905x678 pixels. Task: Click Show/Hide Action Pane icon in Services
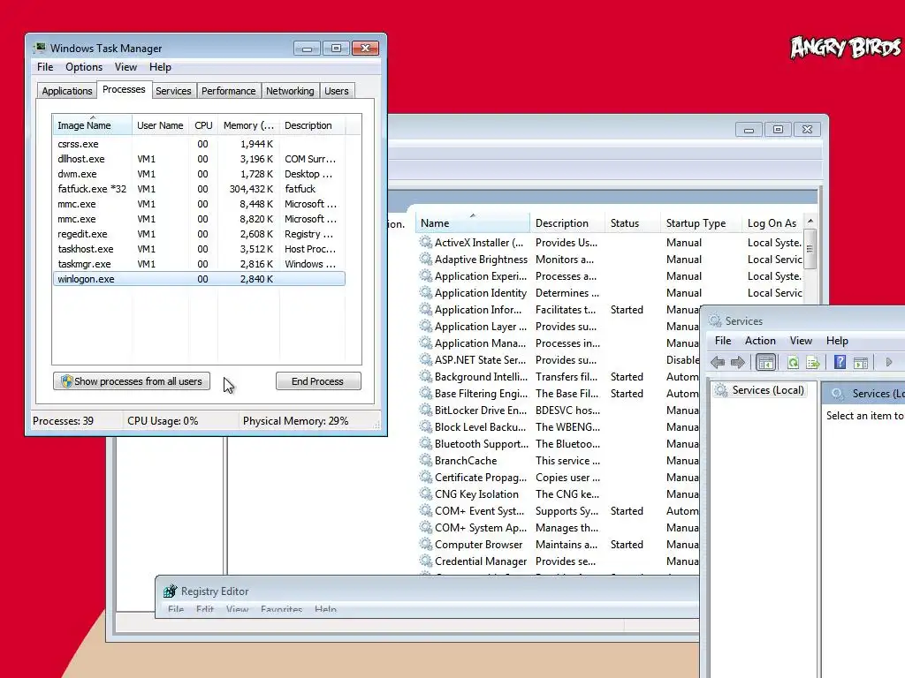pyautogui.click(x=861, y=362)
